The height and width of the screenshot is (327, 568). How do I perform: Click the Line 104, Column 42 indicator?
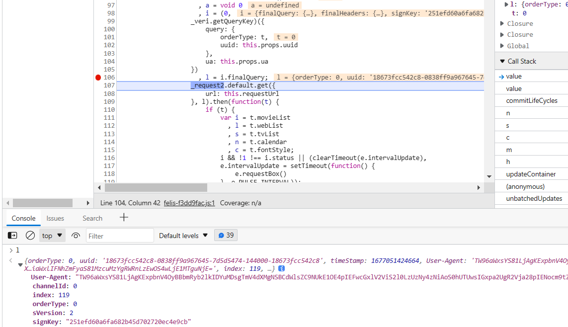[x=130, y=203]
